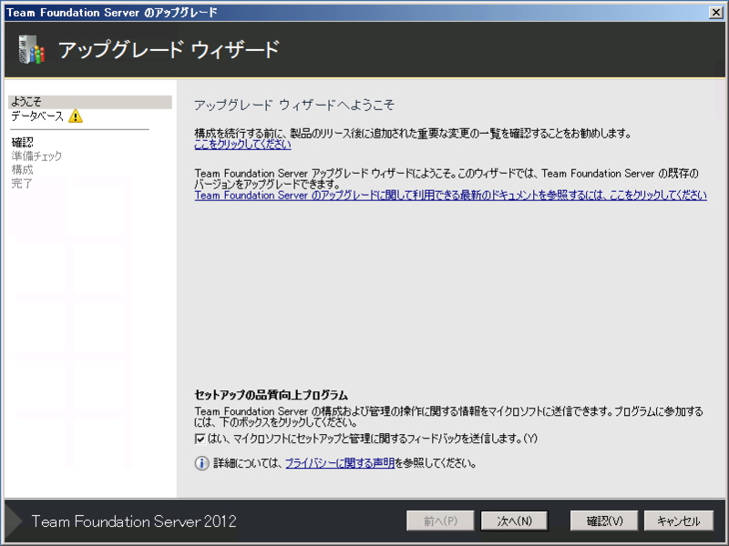Click the 確認(V) button
Image resolution: width=729 pixels, height=546 pixels.
(604, 521)
